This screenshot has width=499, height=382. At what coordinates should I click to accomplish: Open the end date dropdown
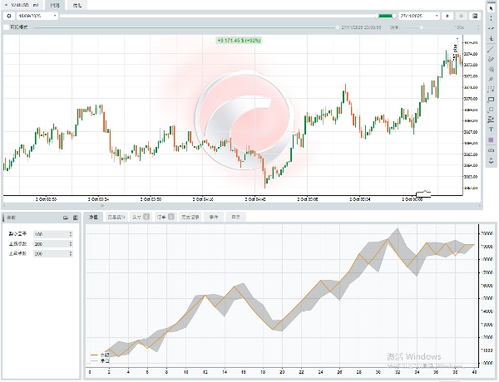(418, 16)
